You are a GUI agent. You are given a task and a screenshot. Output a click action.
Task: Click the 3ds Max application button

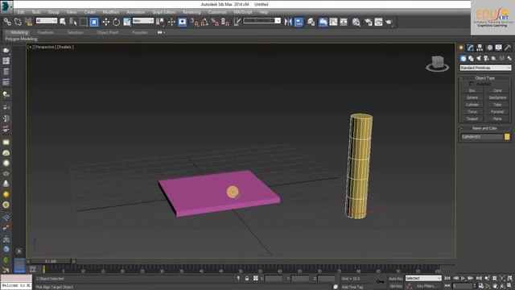click(6, 7)
